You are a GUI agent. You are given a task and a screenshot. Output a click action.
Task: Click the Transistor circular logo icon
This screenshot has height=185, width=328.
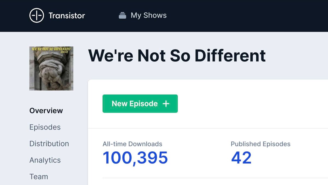pyautogui.click(x=37, y=16)
